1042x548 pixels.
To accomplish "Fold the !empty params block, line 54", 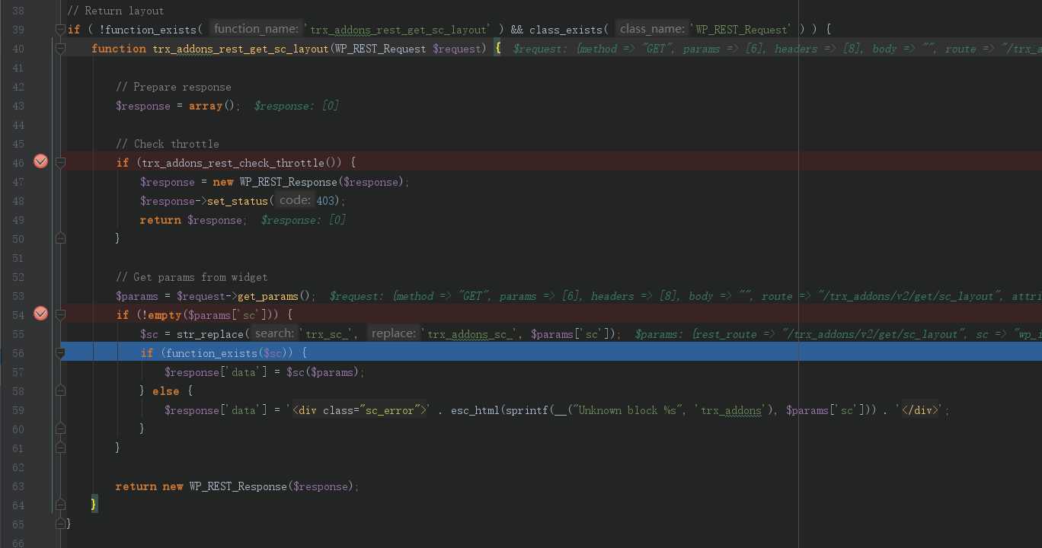I will (60, 315).
